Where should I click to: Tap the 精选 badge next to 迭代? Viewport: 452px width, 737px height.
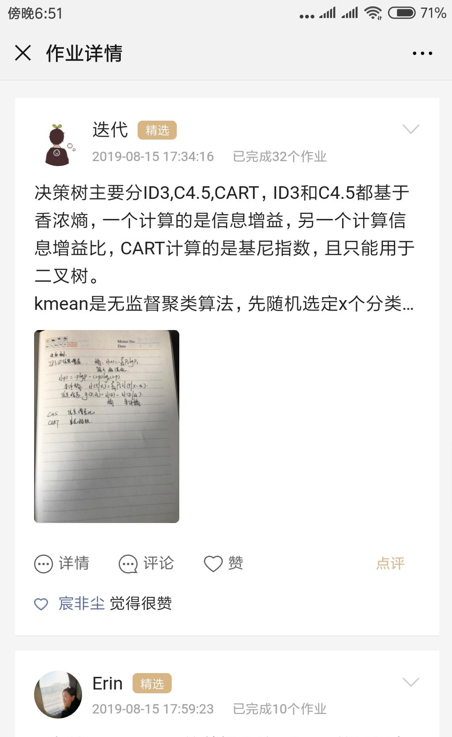(157, 130)
